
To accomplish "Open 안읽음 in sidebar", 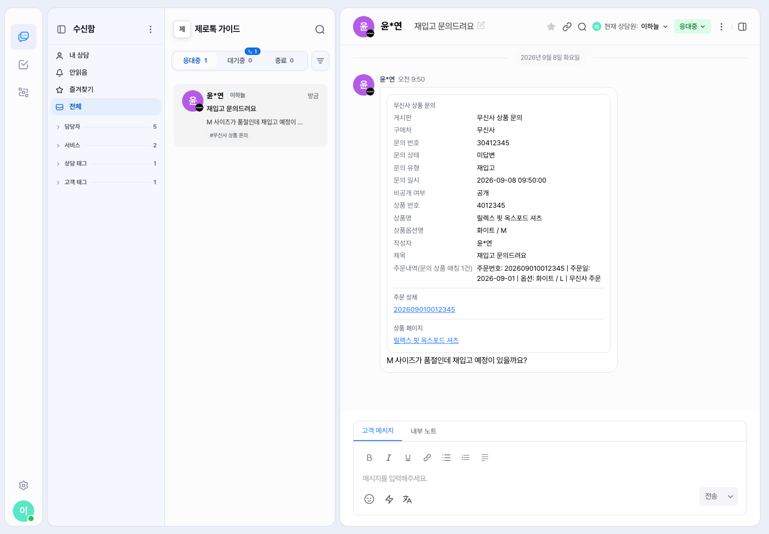I will [106, 73].
